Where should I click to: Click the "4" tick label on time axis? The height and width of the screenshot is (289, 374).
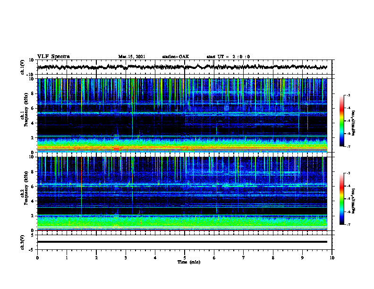[155, 258]
